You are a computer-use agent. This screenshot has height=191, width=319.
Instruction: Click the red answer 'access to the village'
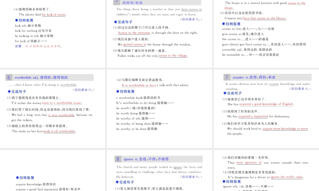click(173, 56)
